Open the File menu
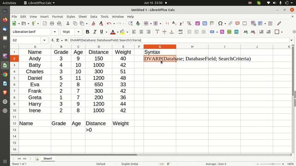Viewport: 296px width, 166px height. click(14, 17)
